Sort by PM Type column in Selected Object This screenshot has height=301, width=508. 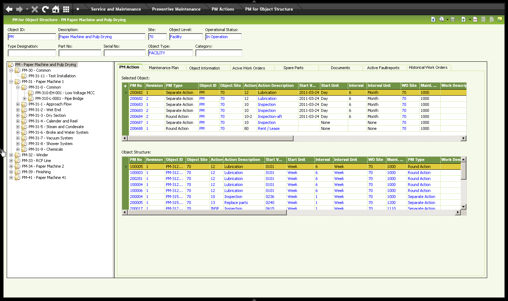[x=181, y=85]
